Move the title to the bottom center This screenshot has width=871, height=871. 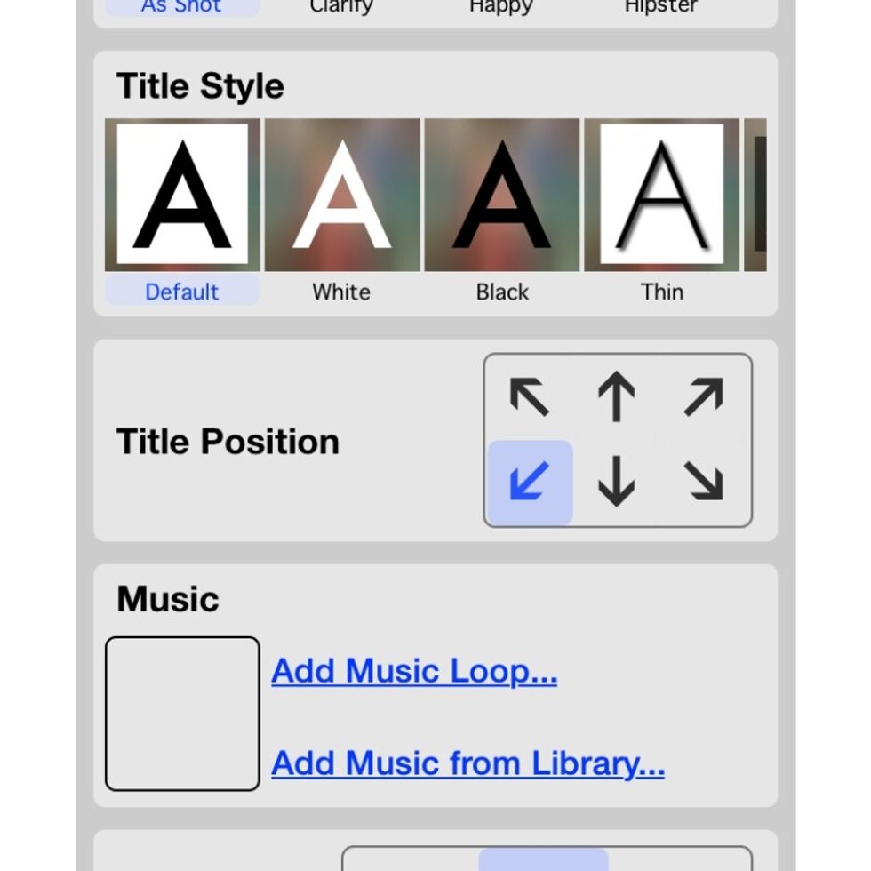tap(616, 480)
